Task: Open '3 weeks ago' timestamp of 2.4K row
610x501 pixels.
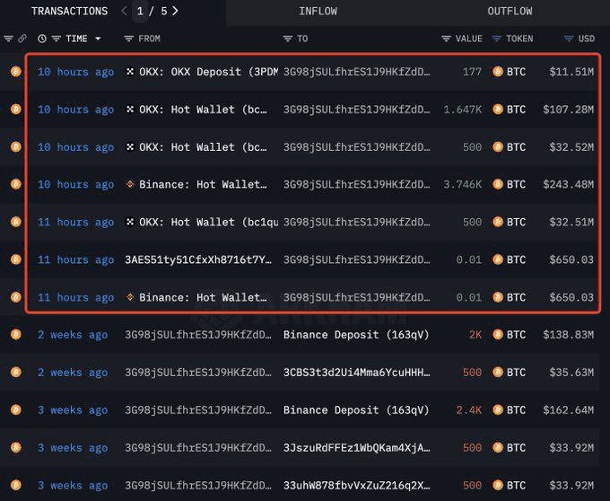Action: coord(73,410)
